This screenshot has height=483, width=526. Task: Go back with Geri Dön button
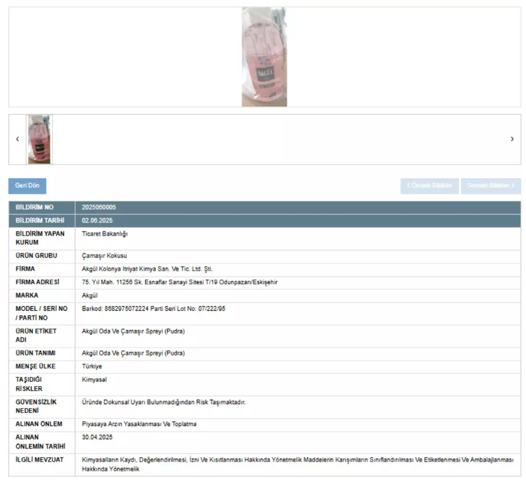pos(27,186)
